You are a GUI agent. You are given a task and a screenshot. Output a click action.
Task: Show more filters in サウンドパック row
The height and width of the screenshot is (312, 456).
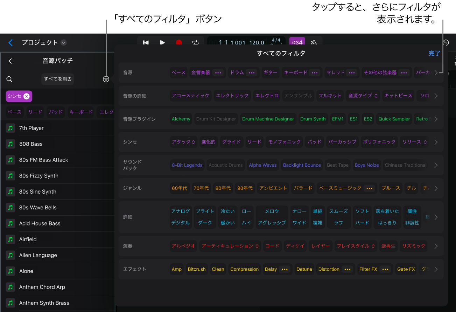(436, 165)
